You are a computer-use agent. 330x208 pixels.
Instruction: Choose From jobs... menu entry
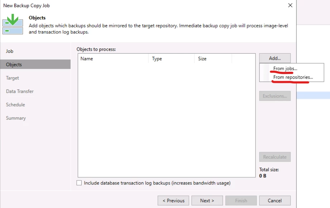pos(285,69)
